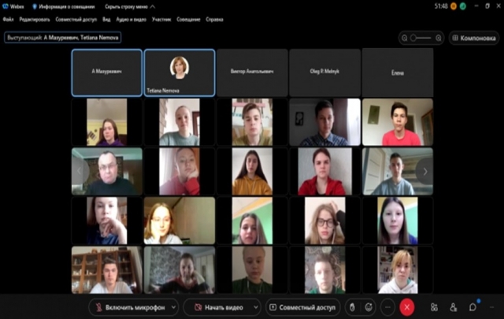Viewport: 504px width, 319px height.
Task: Click the Выступающий active speaker label
Action: click(x=63, y=37)
